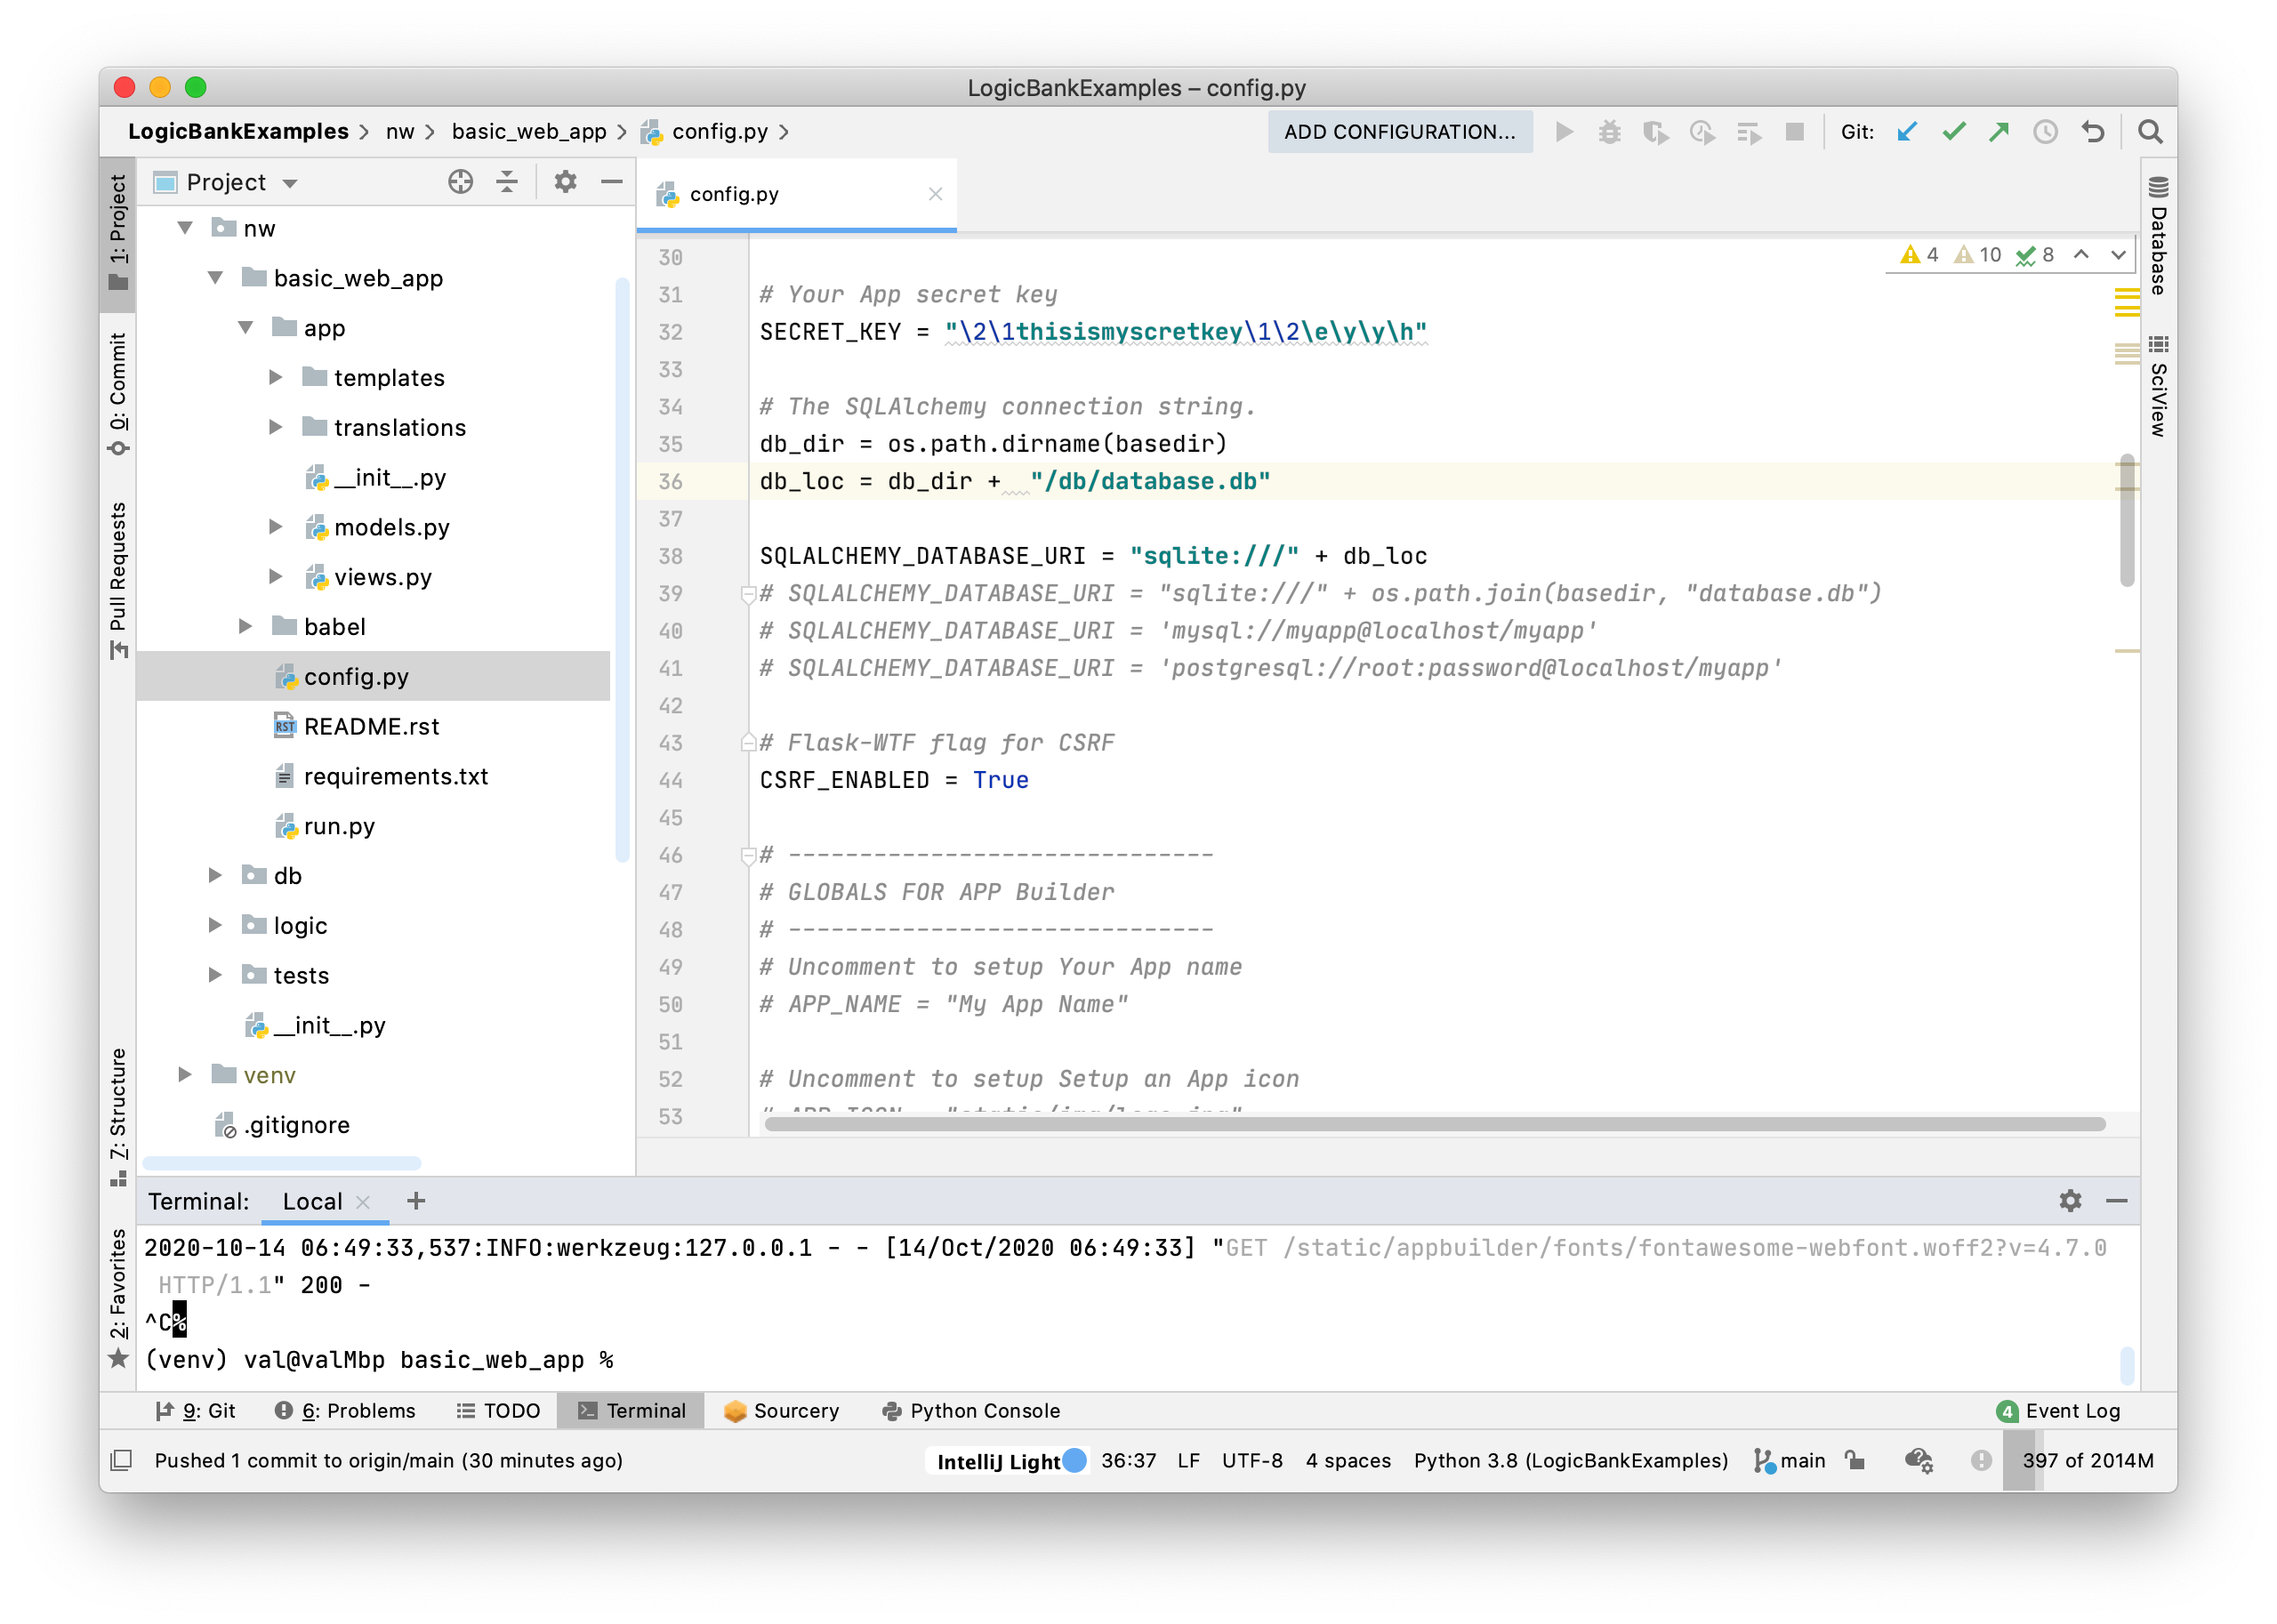Click the ADD CONFIGURATION button
Screen dimensions: 2277x1624
pyautogui.click(x=1399, y=132)
